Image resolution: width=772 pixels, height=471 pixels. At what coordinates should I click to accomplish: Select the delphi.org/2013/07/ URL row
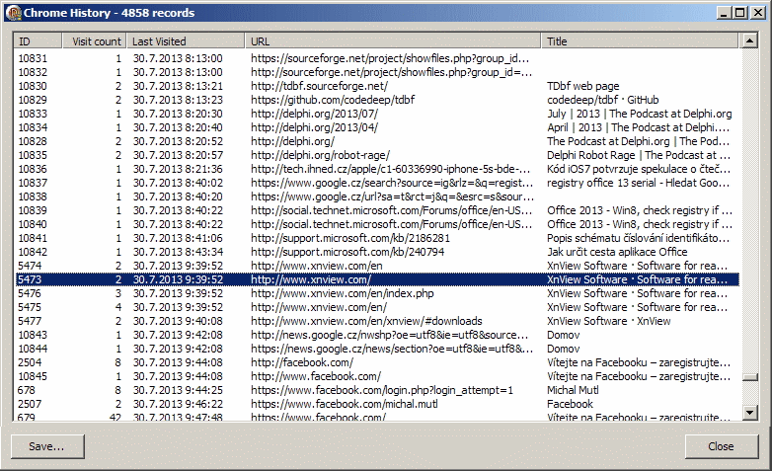tap(377, 114)
